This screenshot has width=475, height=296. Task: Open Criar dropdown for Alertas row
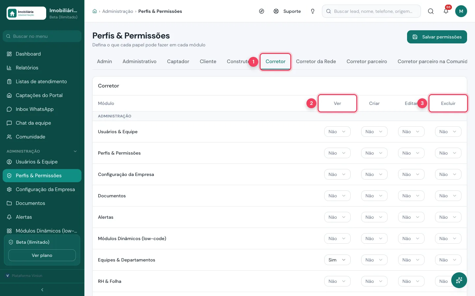pos(374,217)
